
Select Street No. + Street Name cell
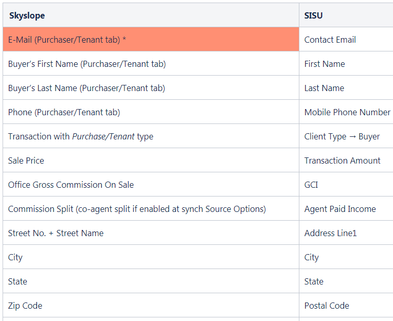click(x=151, y=233)
